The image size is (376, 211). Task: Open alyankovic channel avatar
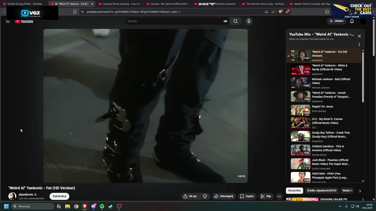pos(12,196)
